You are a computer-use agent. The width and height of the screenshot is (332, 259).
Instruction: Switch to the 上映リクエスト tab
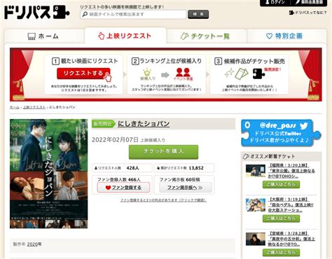pyautogui.click(x=125, y=36)
